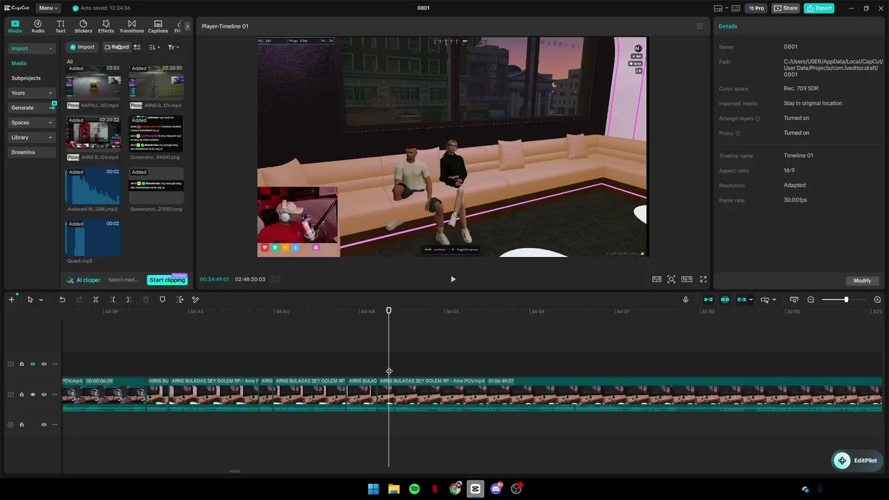Switch to the Captions tab
Viewport: 889px width, 500px height.
point(158,26)
